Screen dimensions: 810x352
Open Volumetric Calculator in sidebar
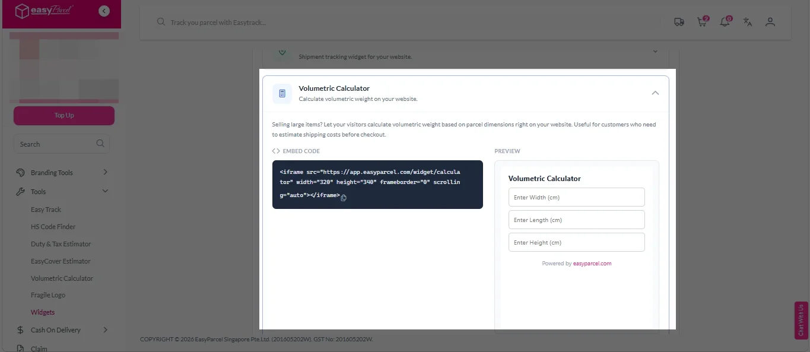[62, 278]
